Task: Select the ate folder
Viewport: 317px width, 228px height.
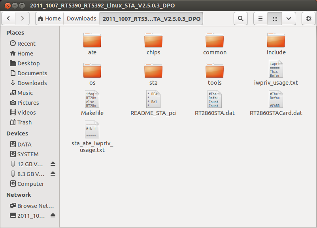Action: point(92,44)
